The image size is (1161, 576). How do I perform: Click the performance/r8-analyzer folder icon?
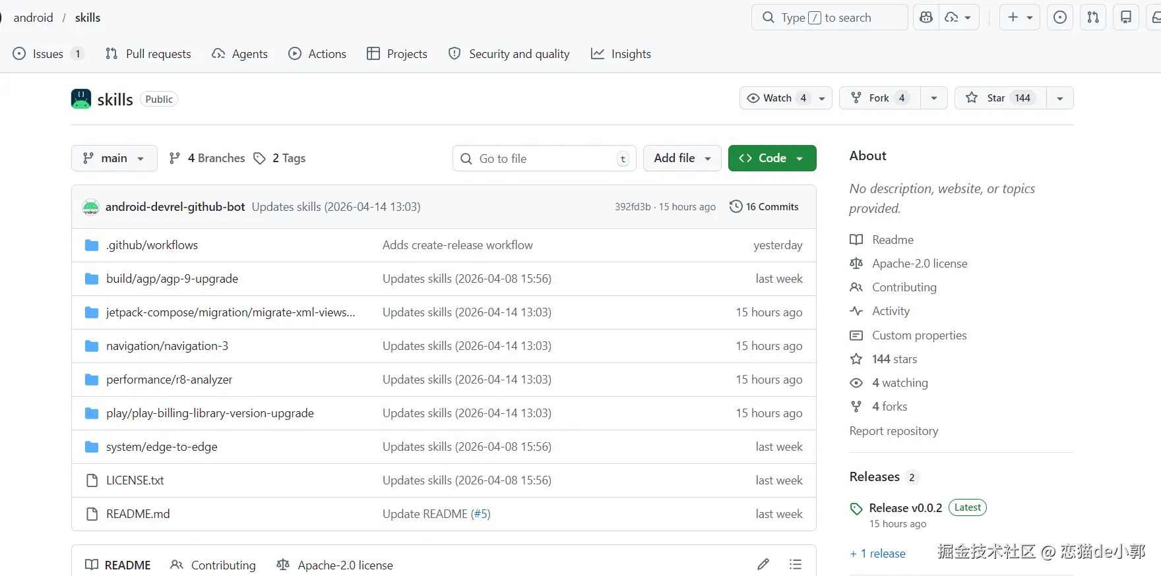coord(92,380)
